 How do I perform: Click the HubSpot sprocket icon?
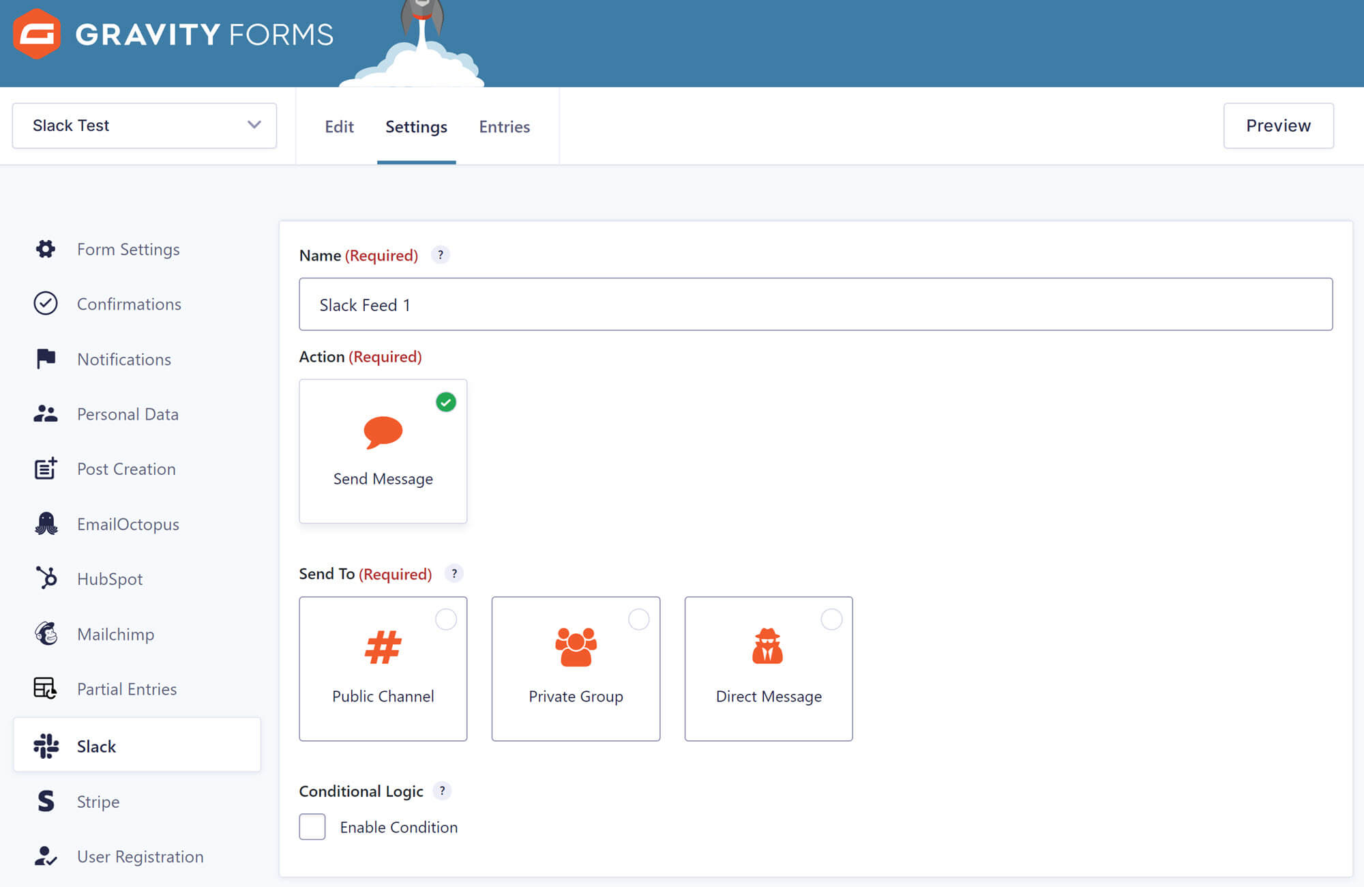46,578
